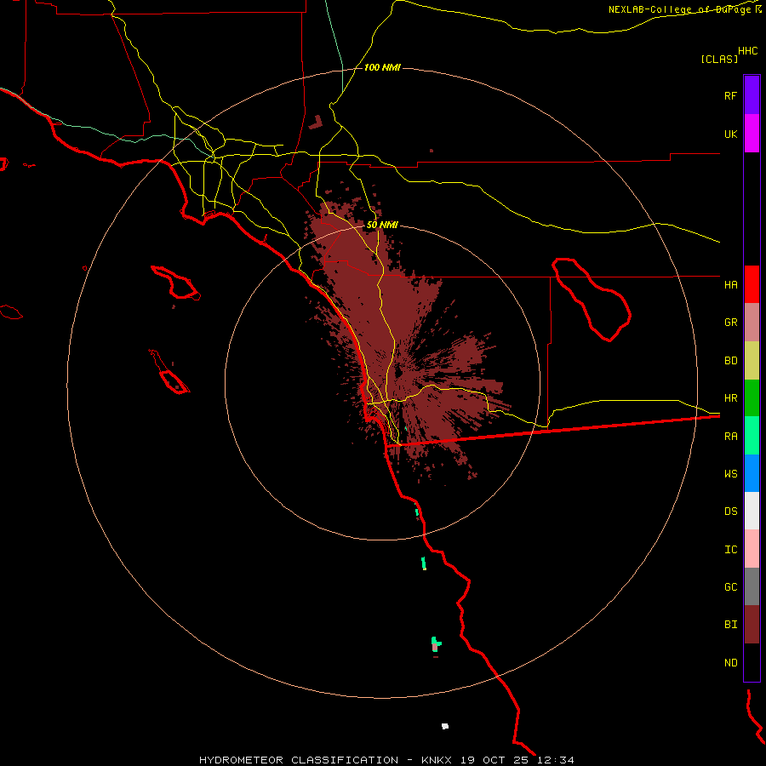The height and width of the screenshot is (766, 766).
Task: Click the 100 NMI range ring label
Action: pyautogui.click(x=382, y=67)
